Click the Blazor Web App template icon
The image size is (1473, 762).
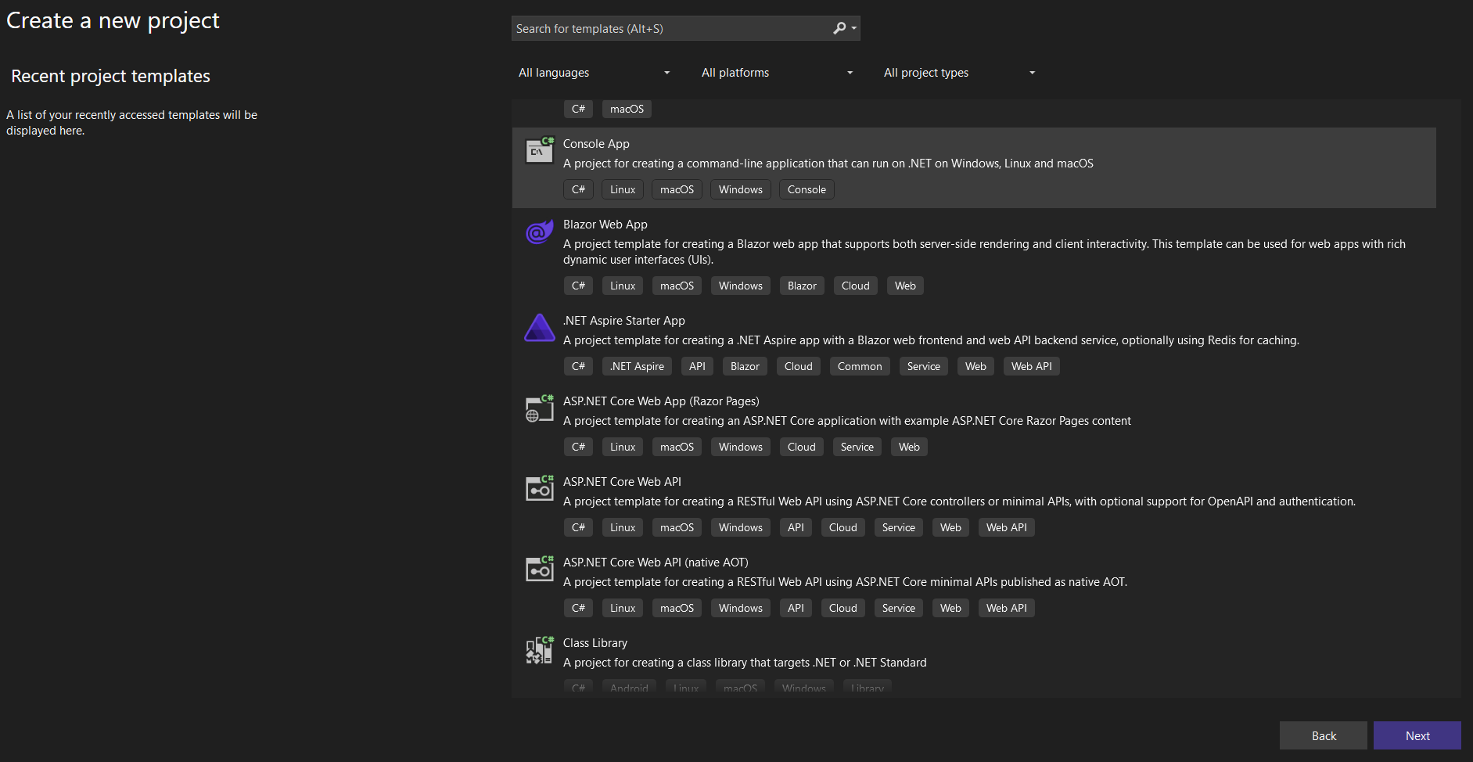point(540,232)
